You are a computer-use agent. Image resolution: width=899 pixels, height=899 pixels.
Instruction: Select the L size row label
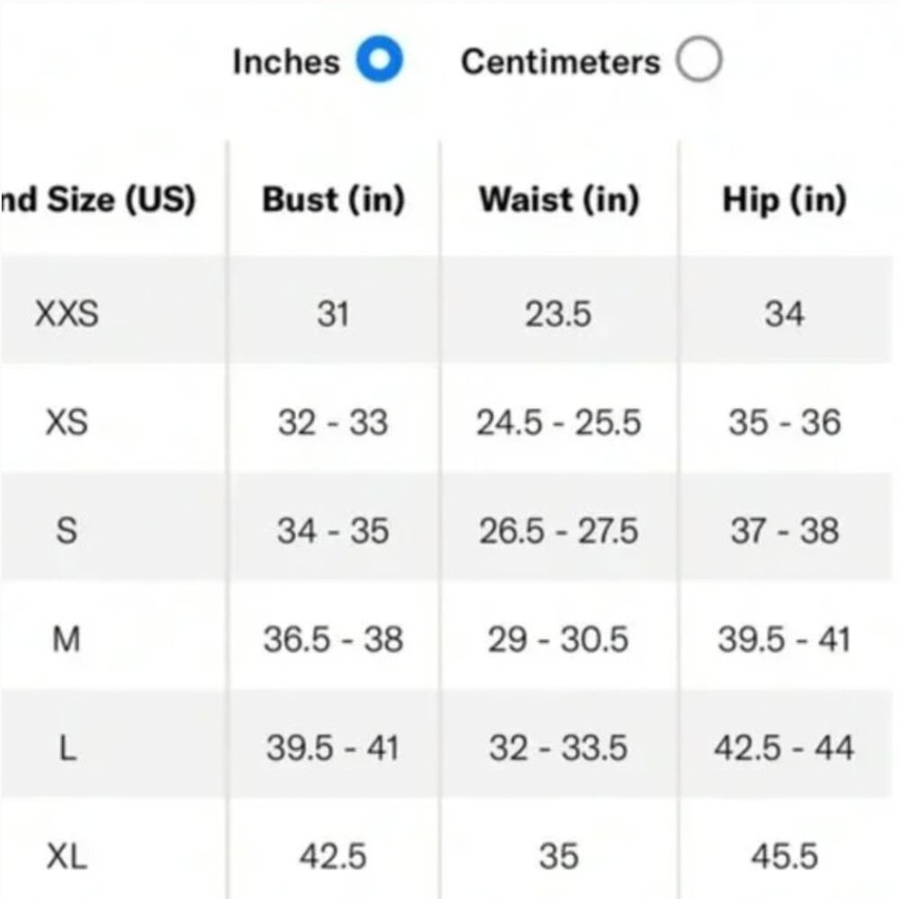coord(67,748)
